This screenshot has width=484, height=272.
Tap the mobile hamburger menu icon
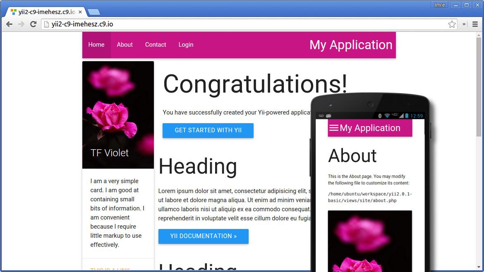(333, 128)
